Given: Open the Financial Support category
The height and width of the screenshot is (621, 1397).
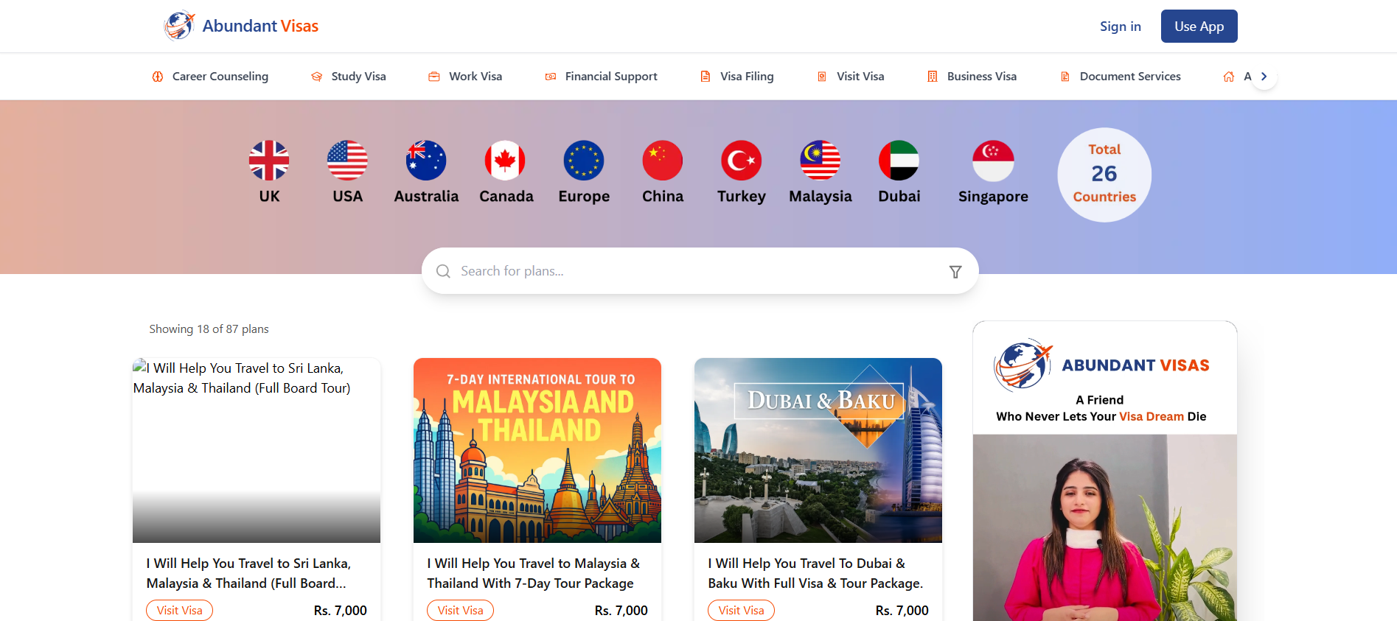Looking at the screenshot, I should pyautogui.click(x=601, y=77).
